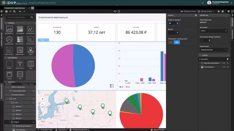234x131 pixels.
Task: Click the pin icon on the right sidebar
Action: pyautogui.click(x=233, y=15)
